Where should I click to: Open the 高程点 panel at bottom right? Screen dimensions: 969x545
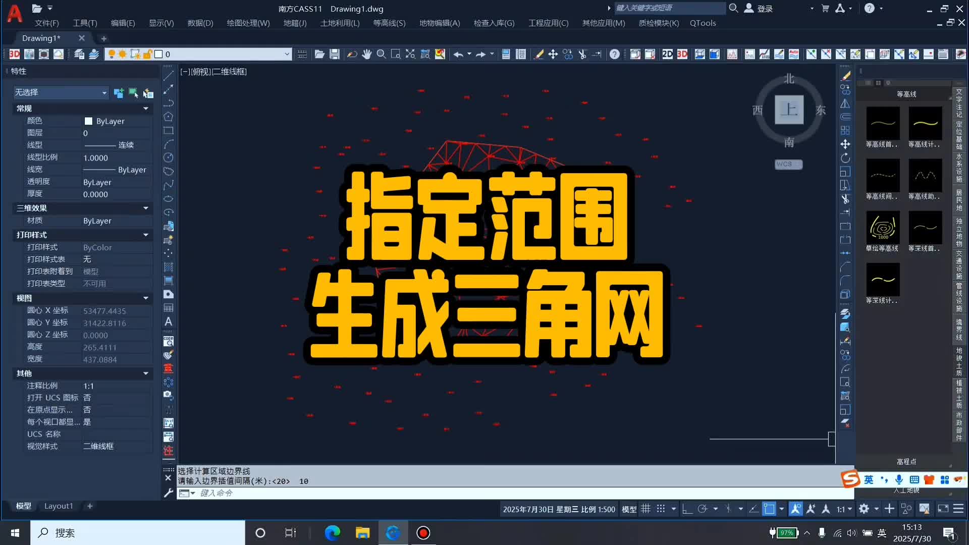[905, 461]
